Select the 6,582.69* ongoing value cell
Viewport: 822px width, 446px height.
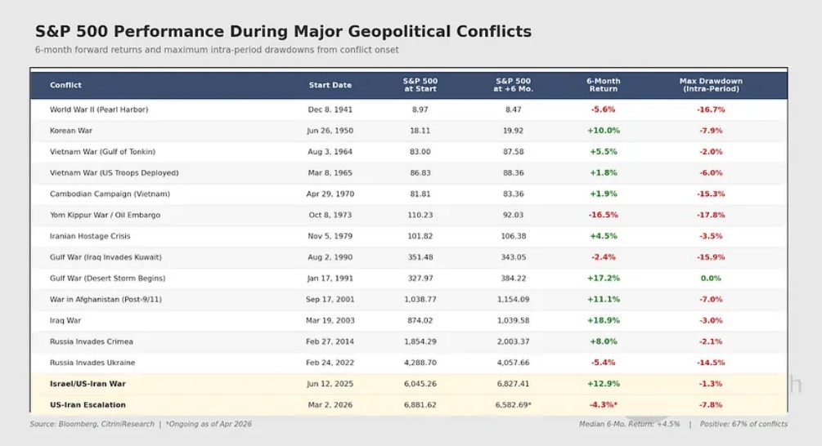click(x=513, y=405)
